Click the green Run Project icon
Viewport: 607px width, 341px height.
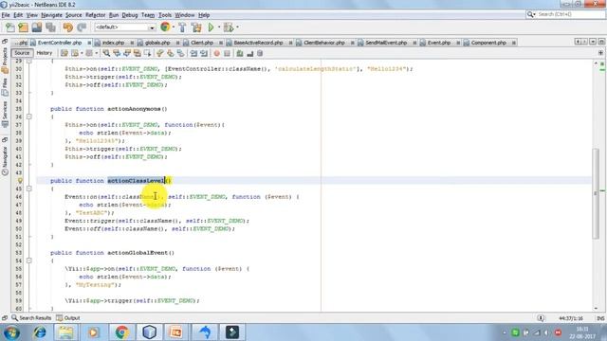pos(211,27)
